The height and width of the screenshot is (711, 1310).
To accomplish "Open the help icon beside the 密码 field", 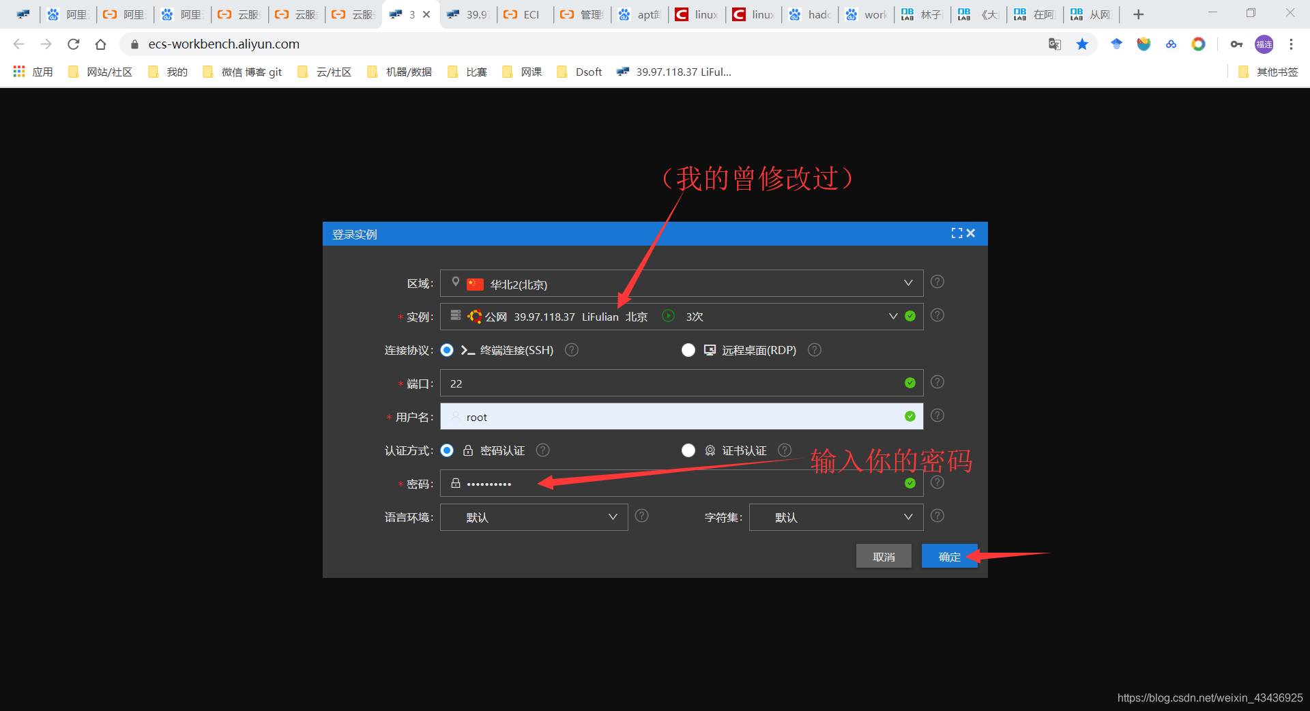I will 937,482.
